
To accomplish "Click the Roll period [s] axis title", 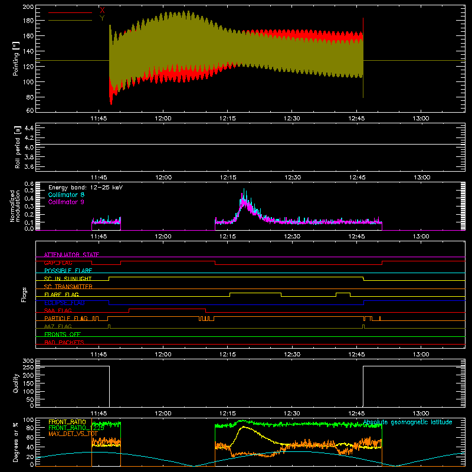I will [x=17, y=147].
